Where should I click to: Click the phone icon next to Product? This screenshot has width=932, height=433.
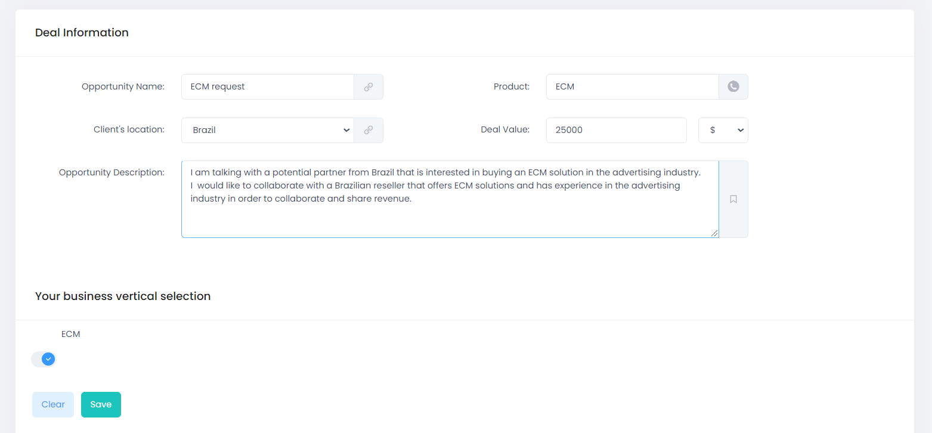pyautogui.click(x=733, y=86)
